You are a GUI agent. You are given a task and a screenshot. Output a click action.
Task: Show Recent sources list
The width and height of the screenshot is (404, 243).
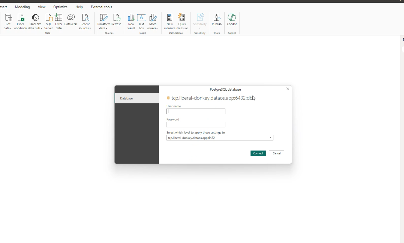[x=85, y=22]
